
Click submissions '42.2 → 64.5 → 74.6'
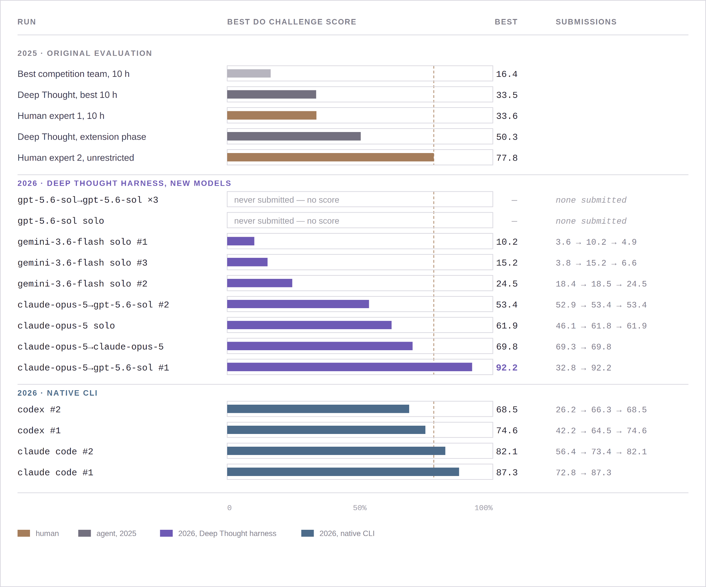click(x=601, y=431)
